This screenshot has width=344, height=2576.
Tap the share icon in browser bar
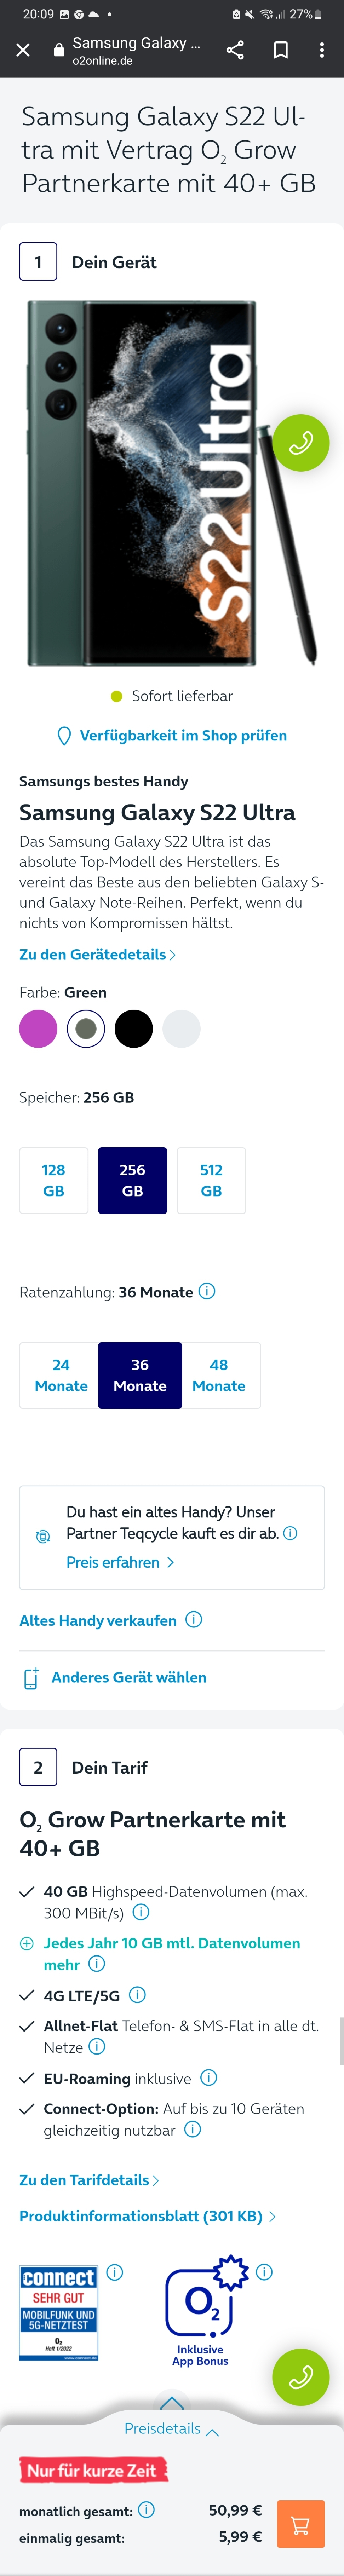pos(235,50)
